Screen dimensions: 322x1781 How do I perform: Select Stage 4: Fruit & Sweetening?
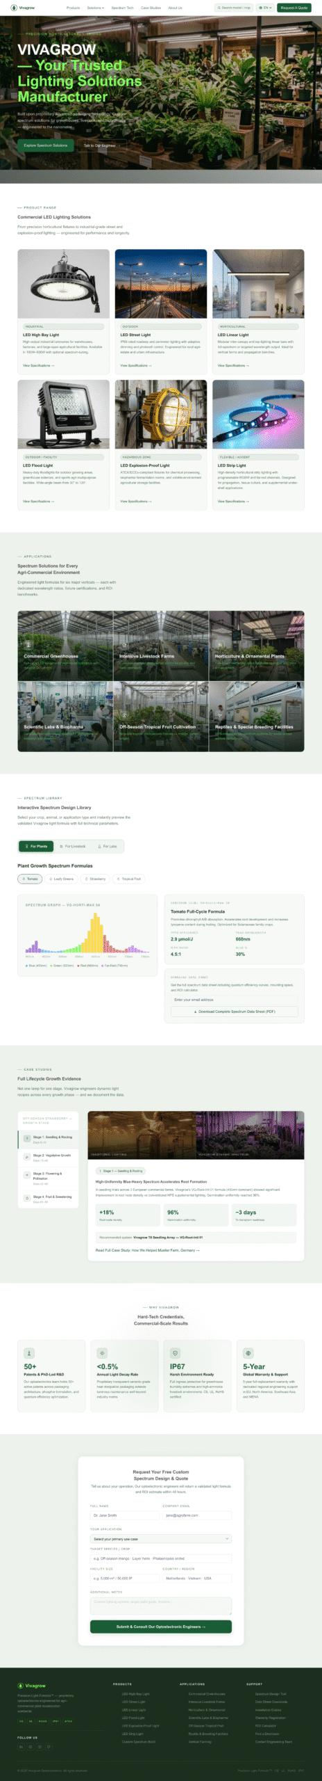tap(48, 1199)
